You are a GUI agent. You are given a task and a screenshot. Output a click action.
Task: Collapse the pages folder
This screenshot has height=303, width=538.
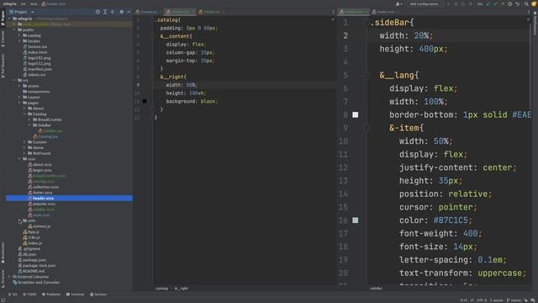click(19, 103)
